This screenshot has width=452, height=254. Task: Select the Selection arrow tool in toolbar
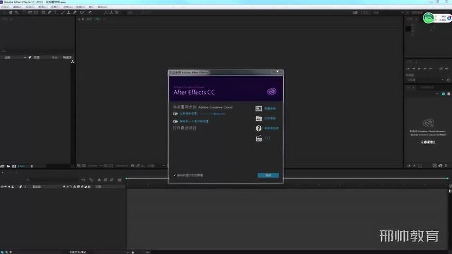point(4,12)
